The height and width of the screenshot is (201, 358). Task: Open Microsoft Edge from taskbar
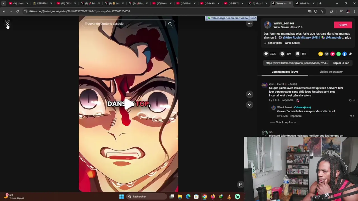pyautogui.click(x=188, y=197)
